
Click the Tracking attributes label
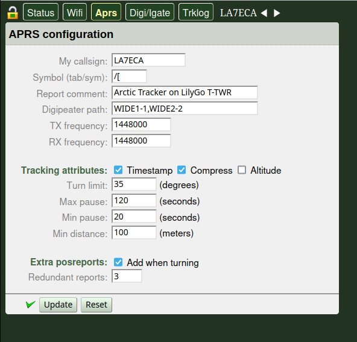pyautogui.click(x=64, y=170)
